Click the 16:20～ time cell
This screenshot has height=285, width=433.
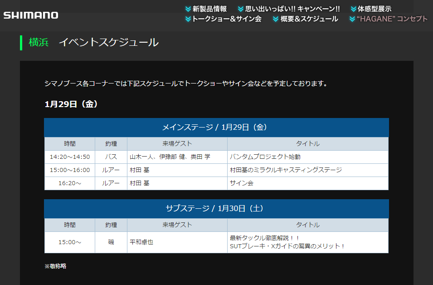click(69, 183)
